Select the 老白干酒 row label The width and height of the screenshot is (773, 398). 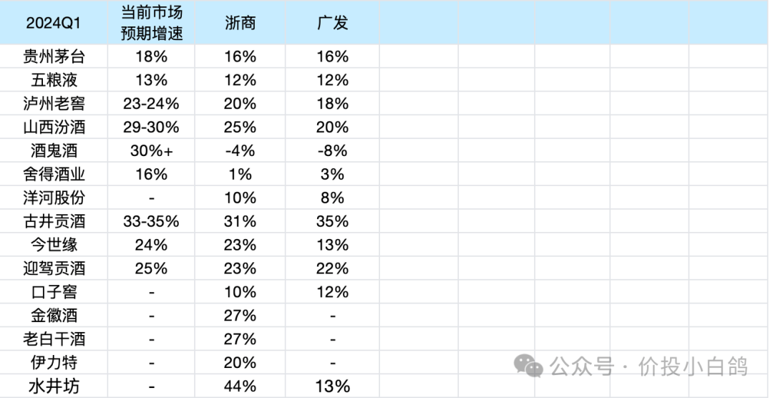[x=54, y=339]
